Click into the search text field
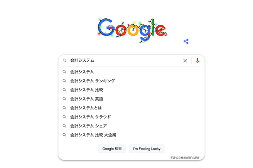 coord(123,60)
